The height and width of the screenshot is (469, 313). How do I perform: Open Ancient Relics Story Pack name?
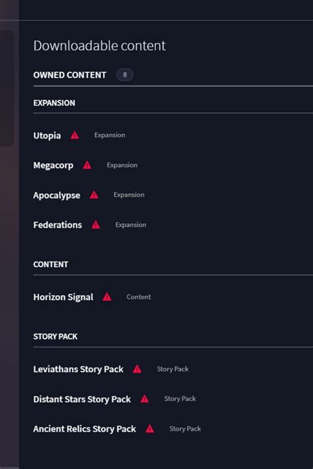[85, 429]
